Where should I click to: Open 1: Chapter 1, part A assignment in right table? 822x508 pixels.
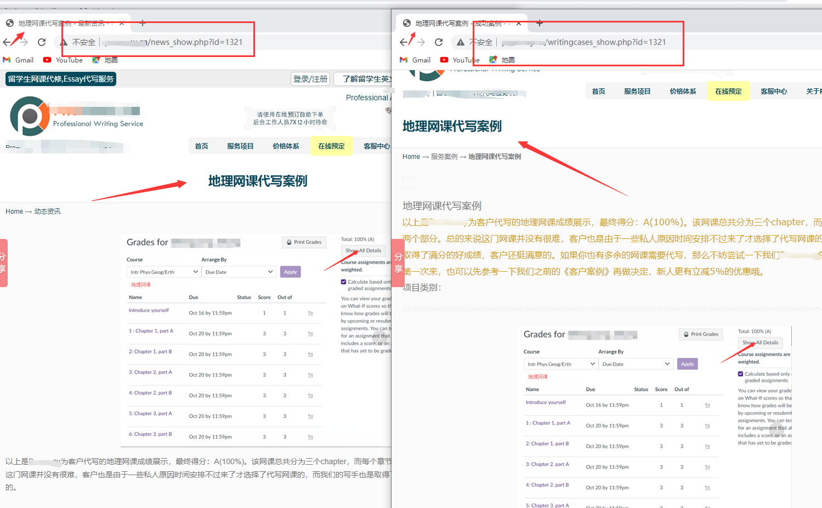(x=548, y=423)
